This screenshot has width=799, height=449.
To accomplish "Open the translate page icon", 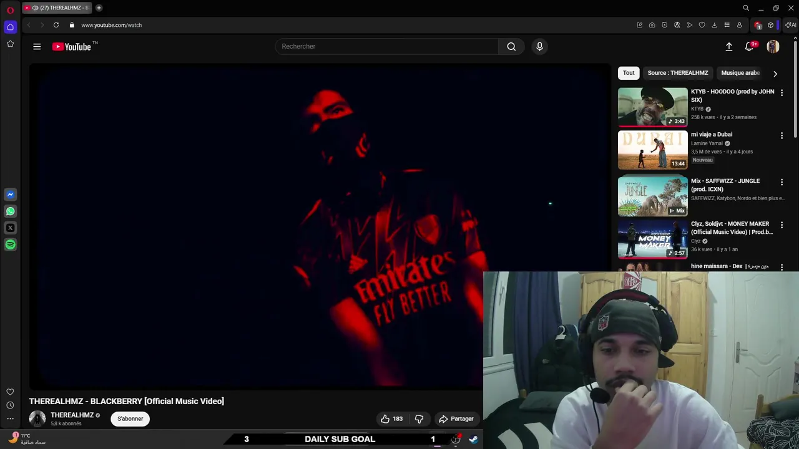I will pyautogui.click(x=677, y=25).
